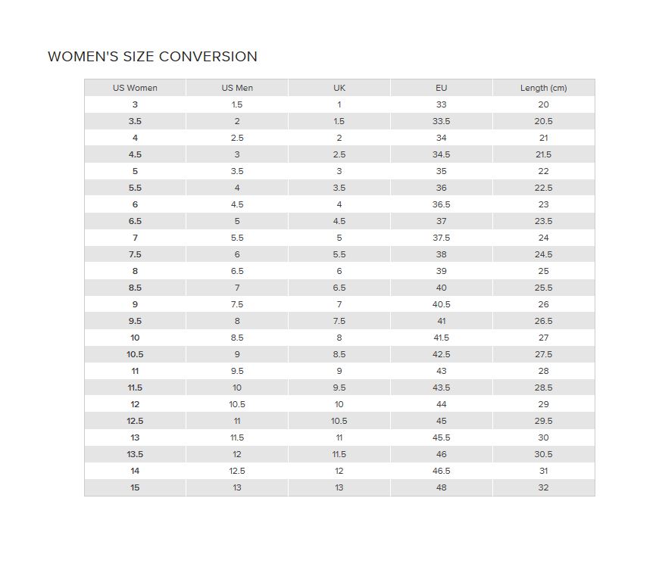Click the US Women column header
This screenshot has height=576, width=659.
point(135,88)
